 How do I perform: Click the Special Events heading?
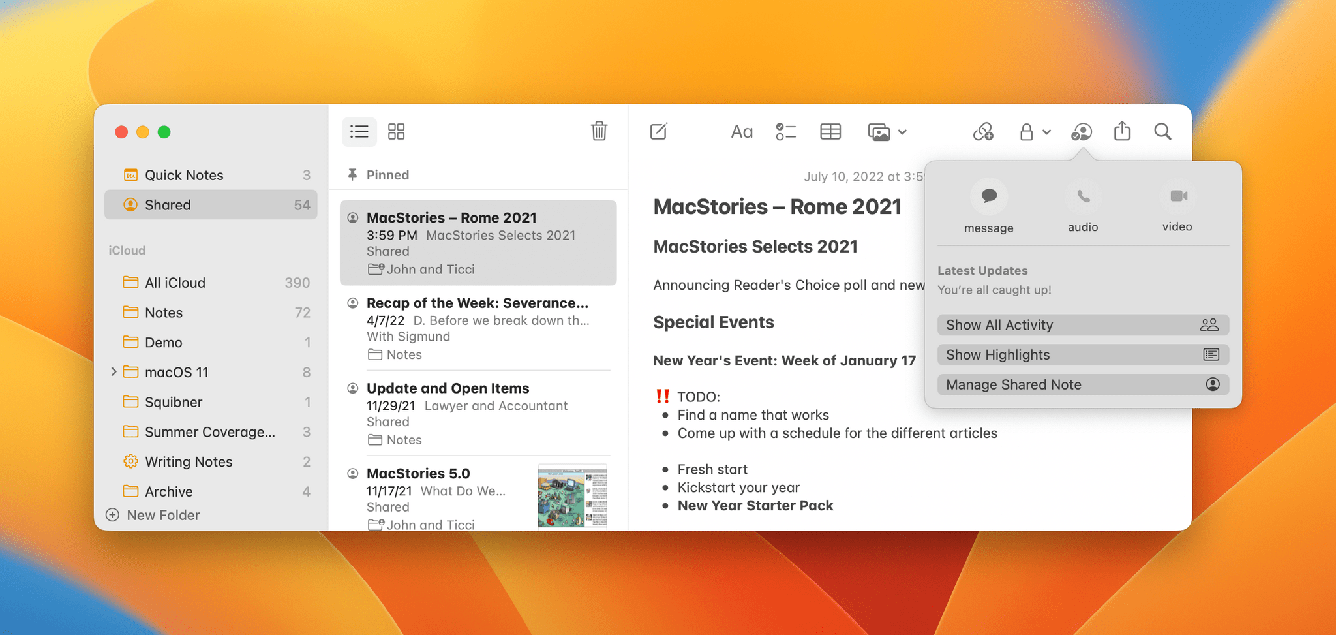pos(714,322)
